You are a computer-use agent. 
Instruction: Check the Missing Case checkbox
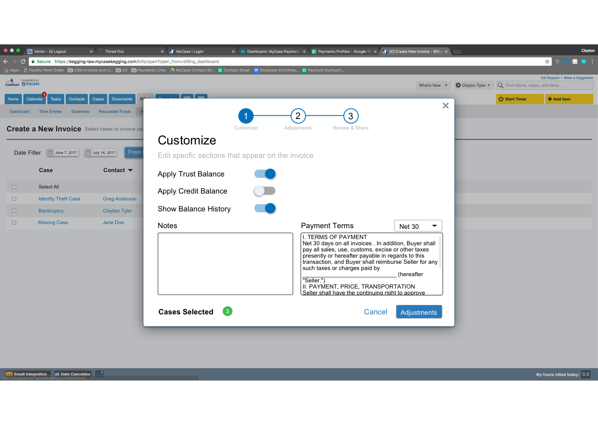(14, 223)
